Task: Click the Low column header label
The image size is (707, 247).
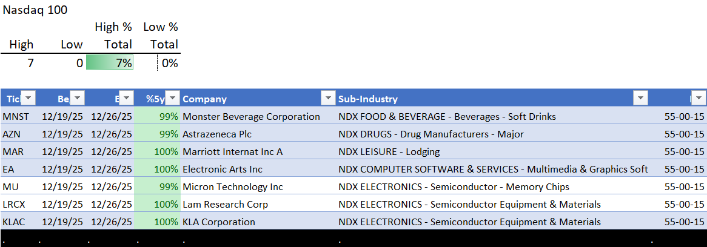Action: click(x=72, y=45)
